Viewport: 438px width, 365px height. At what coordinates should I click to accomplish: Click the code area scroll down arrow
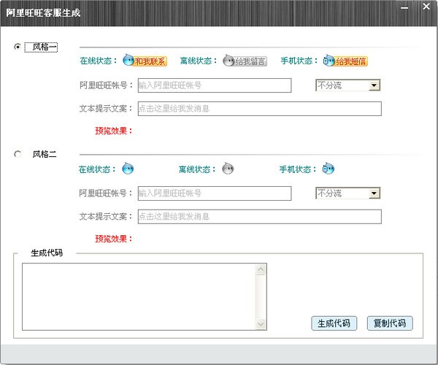tap(261, 324)
